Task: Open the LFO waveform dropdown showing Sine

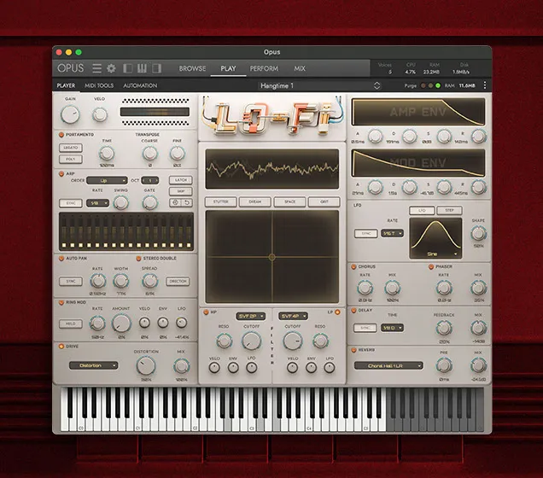Action: (435, 254)
